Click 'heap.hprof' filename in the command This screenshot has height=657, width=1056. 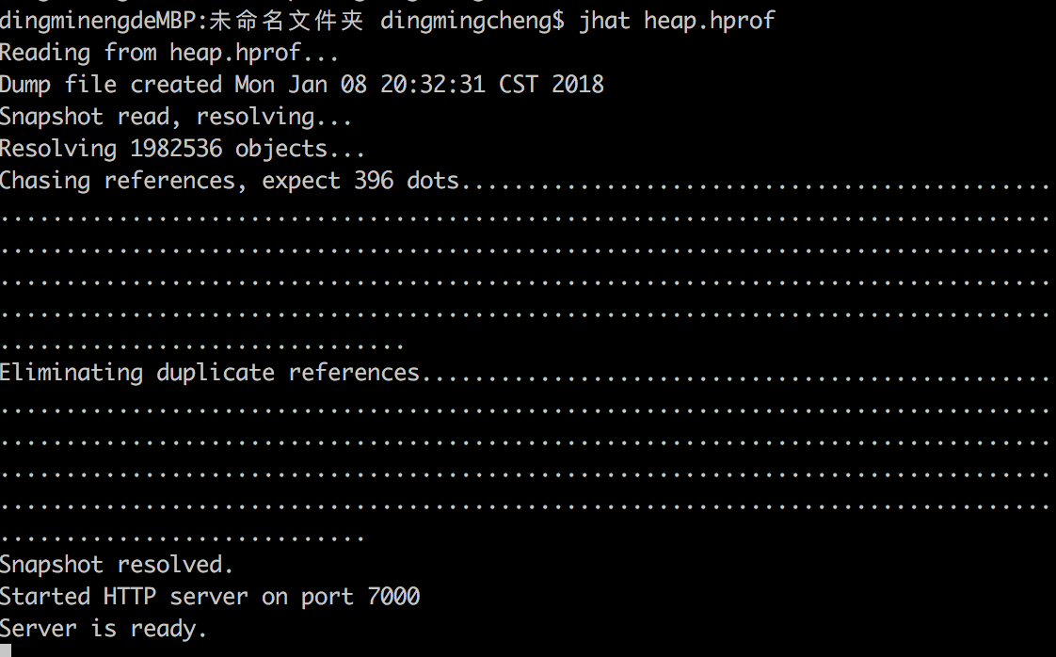709,21
